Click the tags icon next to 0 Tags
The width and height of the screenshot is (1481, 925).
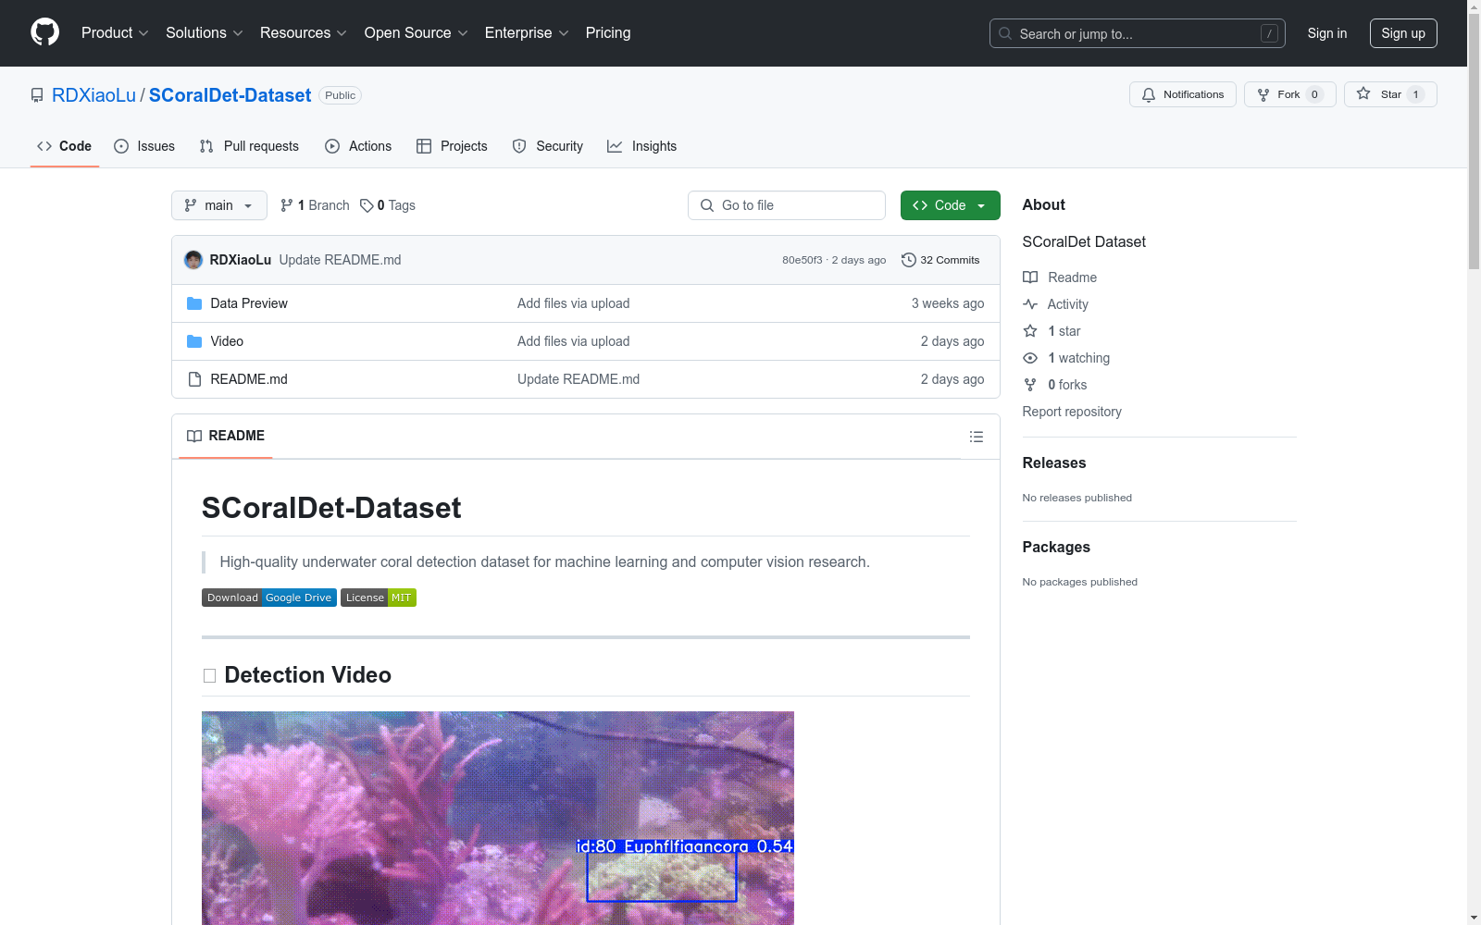pos(367,205)
